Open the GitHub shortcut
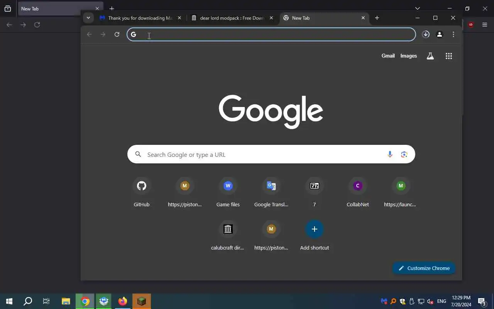The height and width of the screenshot is (309, 494). click(142, 186)
